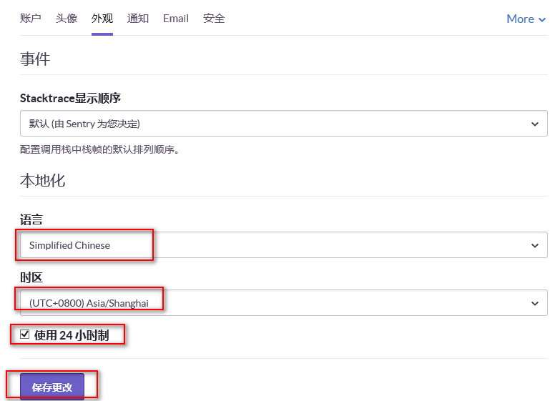Screen dimensions: 560x401
Task: Click the 本地化 section heading
Action: (x=42, y=180)
